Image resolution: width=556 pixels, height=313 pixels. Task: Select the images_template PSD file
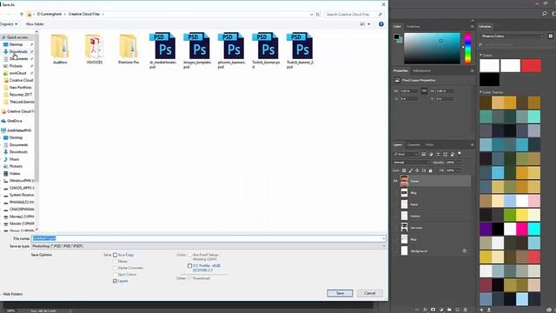[197, 50]
